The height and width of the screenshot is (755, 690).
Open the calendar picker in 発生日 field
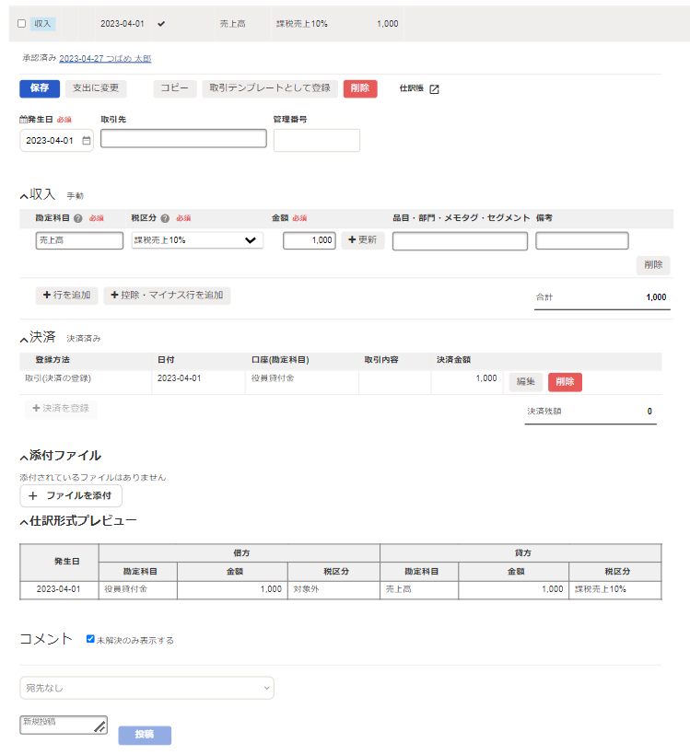(x=87, y=141)
